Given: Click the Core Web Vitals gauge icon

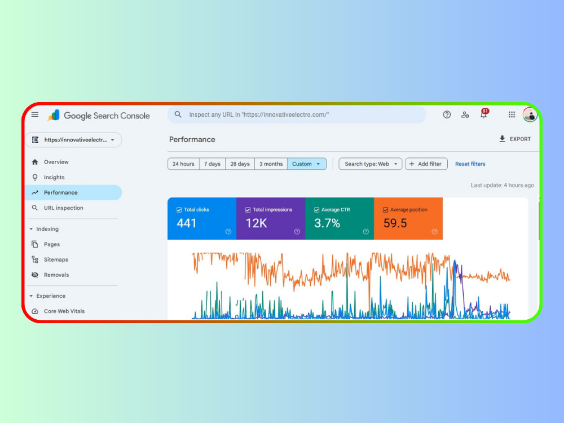Looking at the screenshot, I should click(35, 311).
